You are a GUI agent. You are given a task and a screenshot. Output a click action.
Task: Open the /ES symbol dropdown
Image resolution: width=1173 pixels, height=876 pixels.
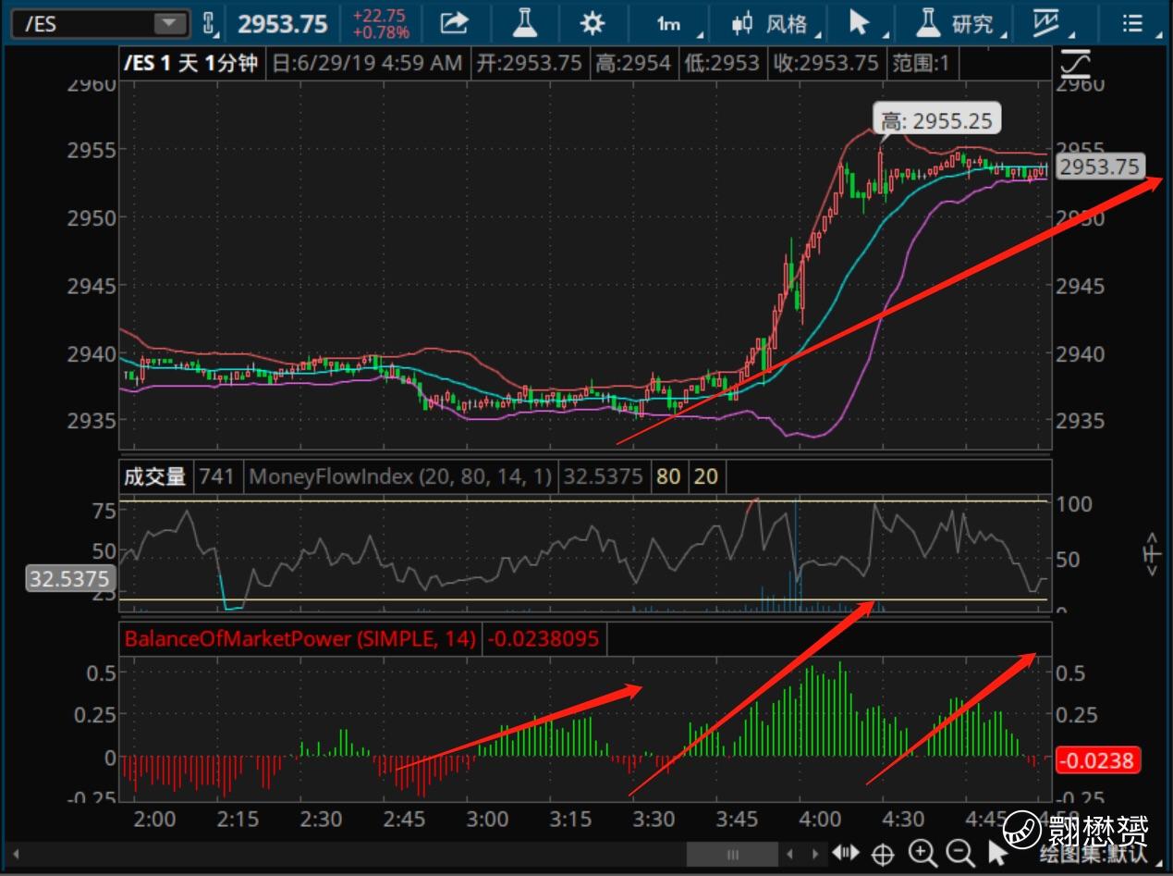click(170, 24)
